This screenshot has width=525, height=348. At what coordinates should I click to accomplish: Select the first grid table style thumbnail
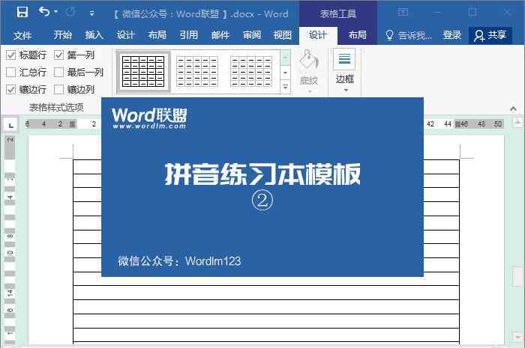tap(143, 71)
